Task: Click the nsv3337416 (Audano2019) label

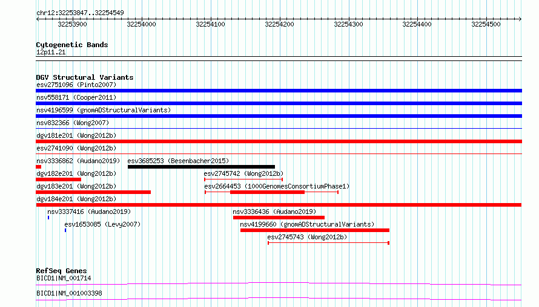Action: [89, 212]
